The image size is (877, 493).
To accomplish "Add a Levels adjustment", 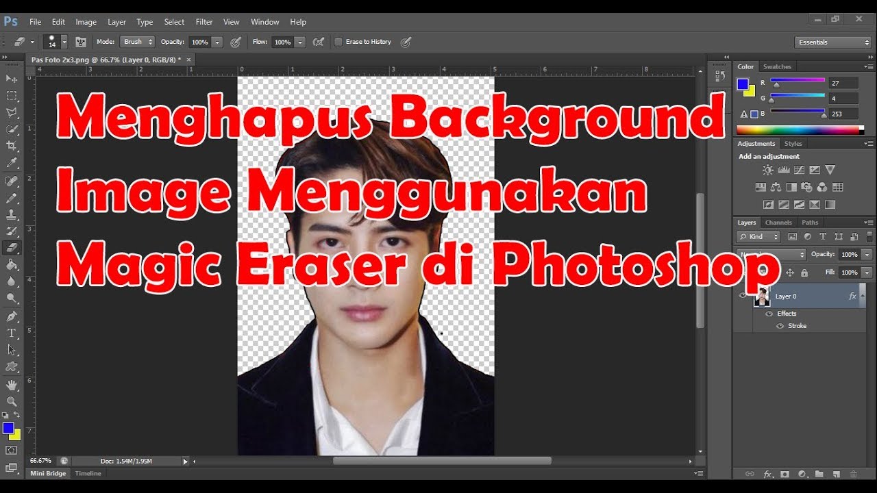I will tap(784, 170).
